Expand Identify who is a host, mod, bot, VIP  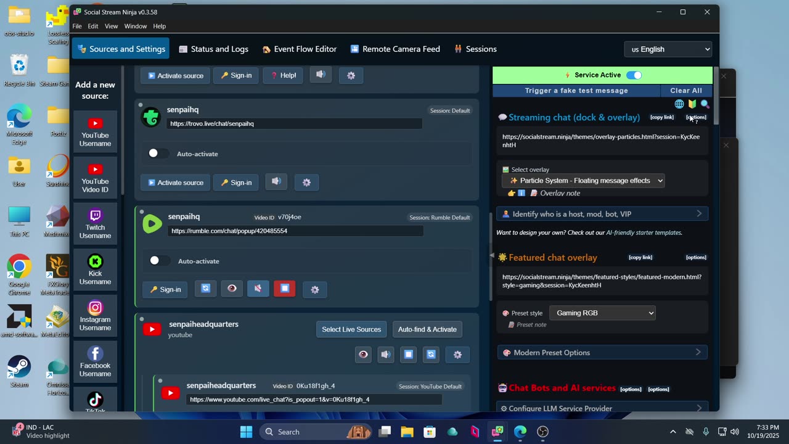(602, 214)
